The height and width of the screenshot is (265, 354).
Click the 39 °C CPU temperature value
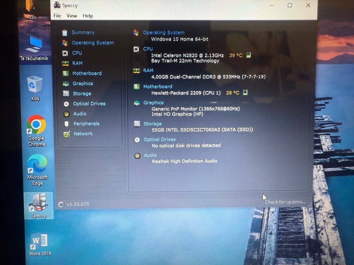(236, 55)
